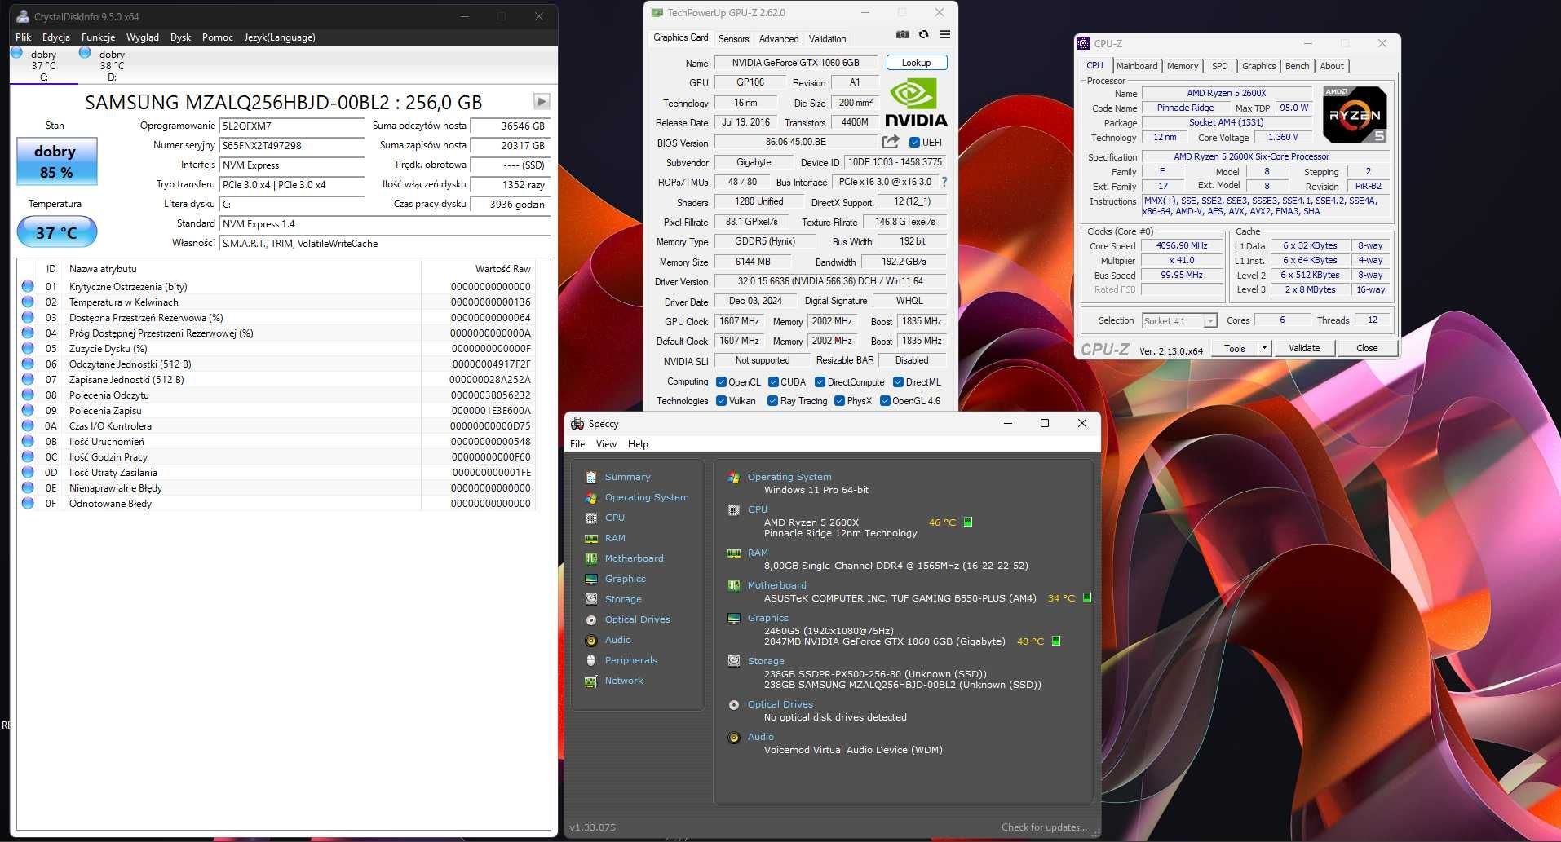Click the Ryzen logo in CPU-Z
This screenshot has height=842, width=1561.
(x=1355, y=114)
